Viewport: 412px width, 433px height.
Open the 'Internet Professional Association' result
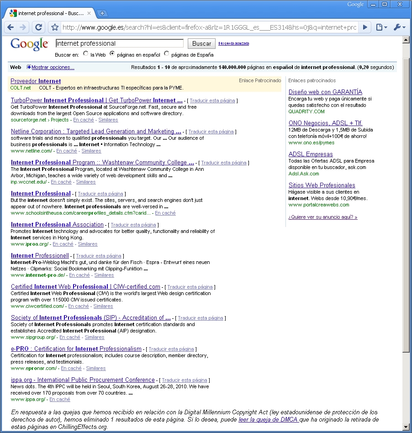57,225
